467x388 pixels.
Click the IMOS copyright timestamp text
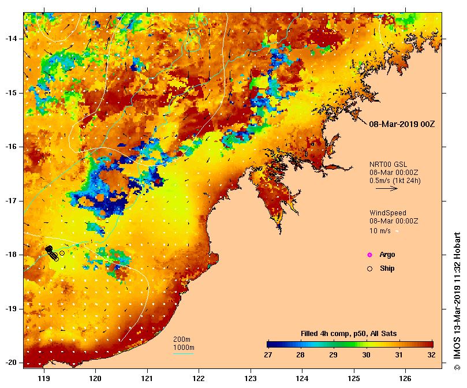[457, 301]
